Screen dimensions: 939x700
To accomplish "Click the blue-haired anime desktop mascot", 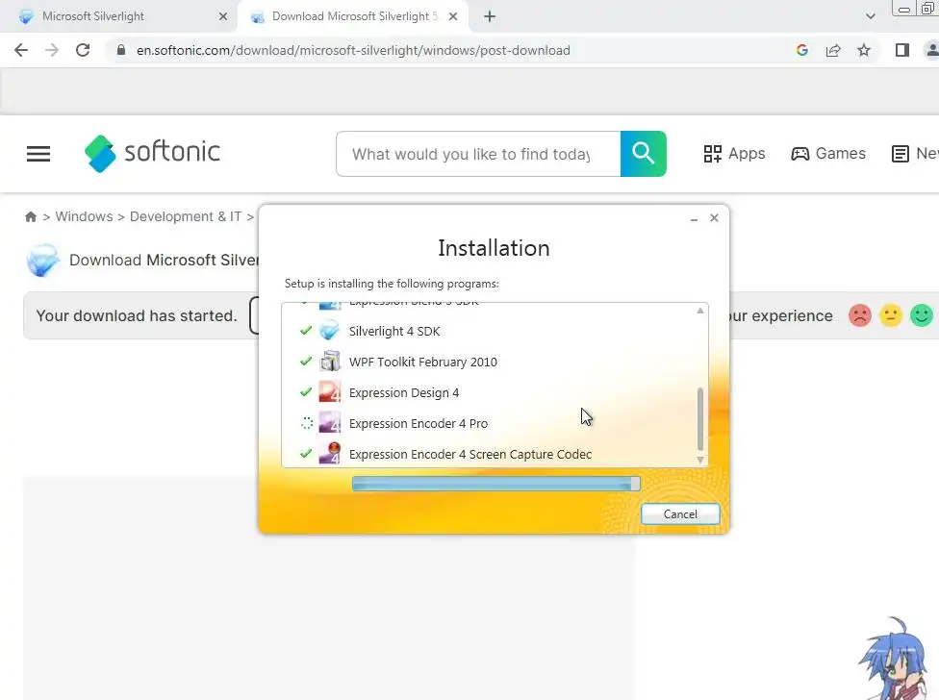I will 896,658.
